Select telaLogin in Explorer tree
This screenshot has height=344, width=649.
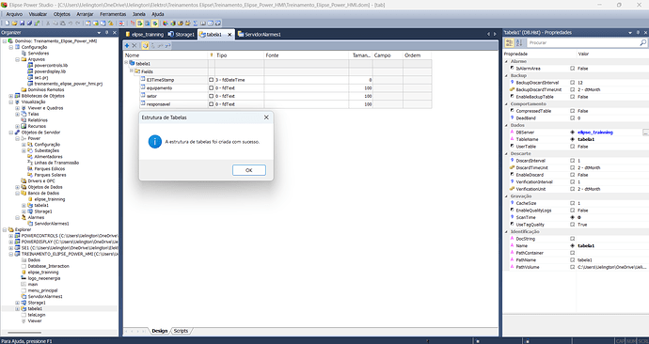(x=37, y=315)
